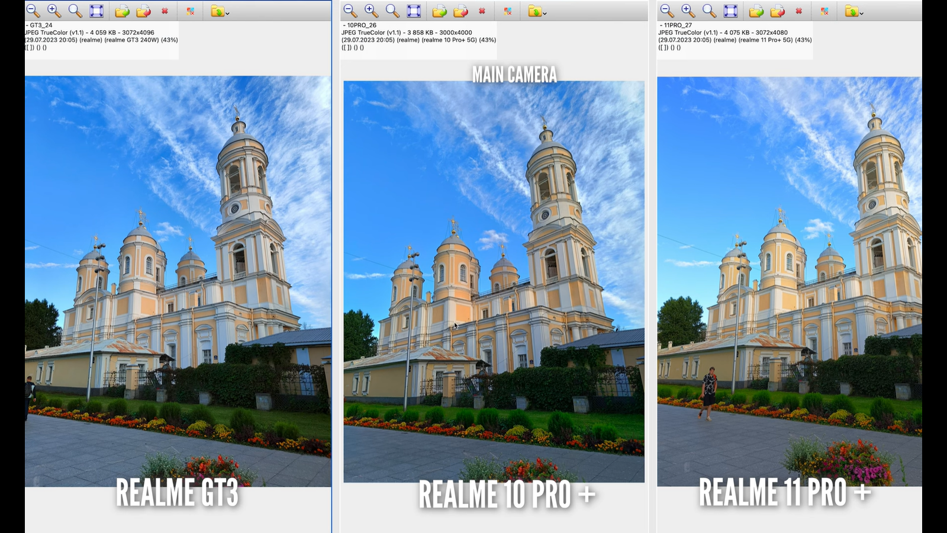947x533 pixels.
Task: Click plain magnifier icon in GT3_24 pane
Action: [75, 11]
